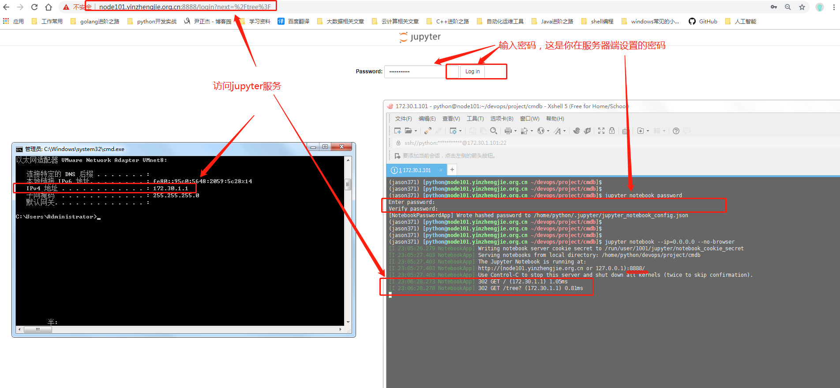Screen dimensions: 840x388
Task: Launch Xftp from the Xshell toolbar
Action: (x=587, y=131)
